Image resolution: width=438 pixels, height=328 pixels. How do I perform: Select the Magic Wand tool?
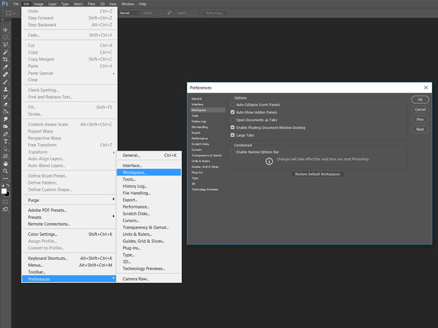(5, 52)
